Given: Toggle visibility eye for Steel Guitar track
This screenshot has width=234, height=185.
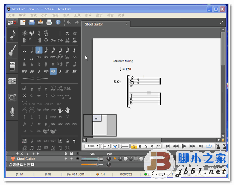Looking at the screenshot, I should point(77,159).
